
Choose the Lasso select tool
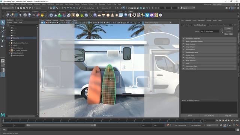coord(3,27)
